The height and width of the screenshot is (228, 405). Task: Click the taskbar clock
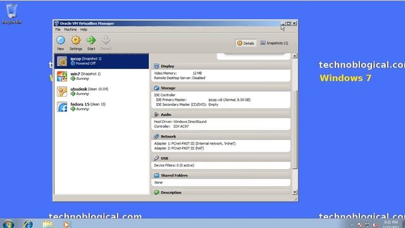point(390,224)
